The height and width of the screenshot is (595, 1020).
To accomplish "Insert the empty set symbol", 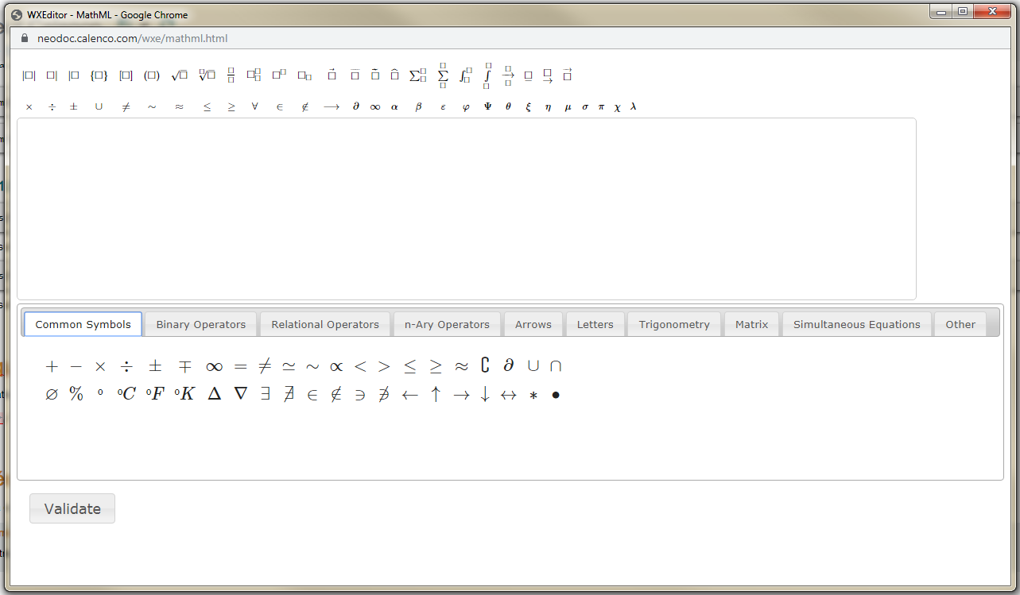I will (x=52, y=394).
